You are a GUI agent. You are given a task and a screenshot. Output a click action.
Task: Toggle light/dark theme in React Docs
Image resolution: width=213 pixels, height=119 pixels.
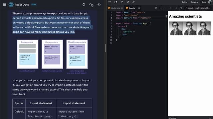(99, 5)
